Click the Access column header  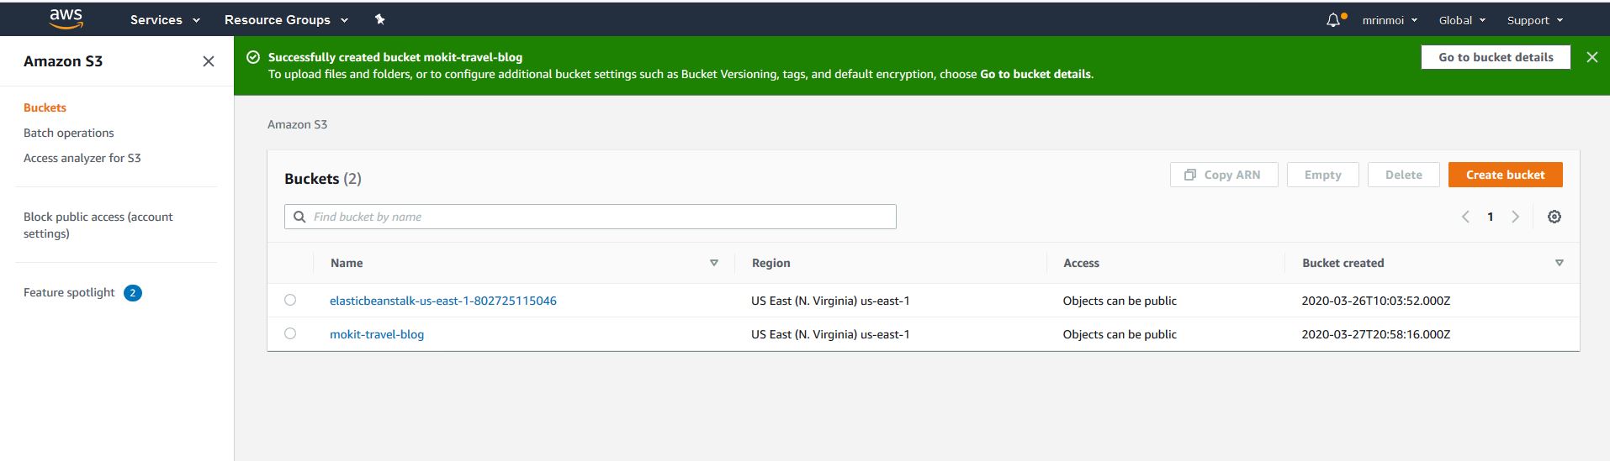(1081, 263)
